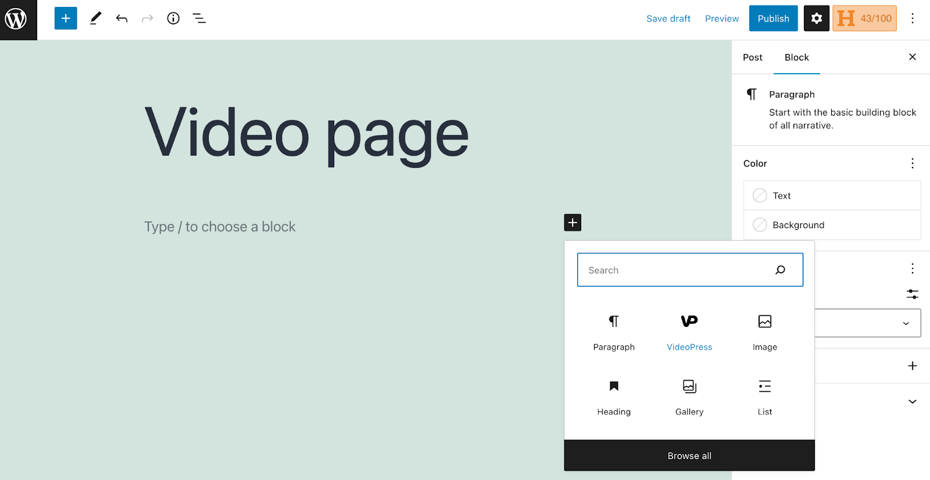The height and width of the screenshot is (480, 930).
Task: Expand the collapsed panel chevron in sidebar
Action: (913, 402)
